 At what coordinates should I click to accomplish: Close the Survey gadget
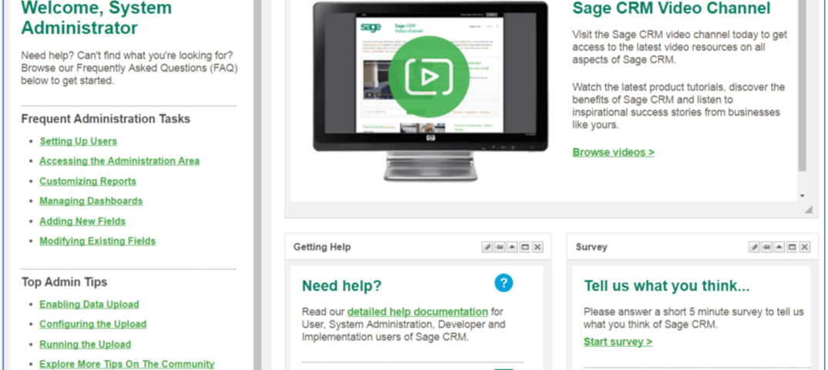point(805,247)
